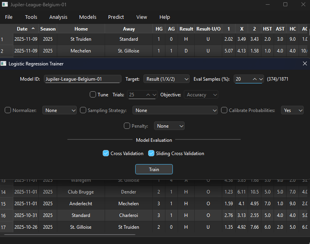Open the Normalizer None dropdown
Image resolution: width=310 pixels, height=244 pixels.
[60, 110]
